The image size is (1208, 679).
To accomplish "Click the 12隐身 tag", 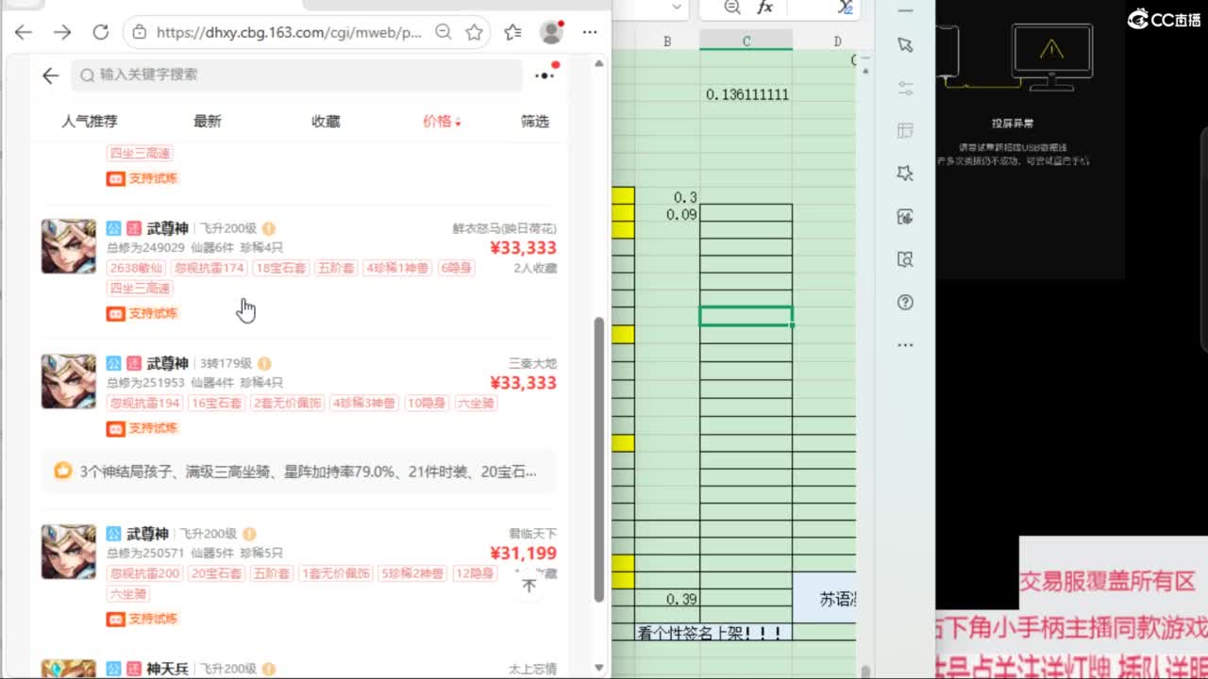I will [473, 573].
